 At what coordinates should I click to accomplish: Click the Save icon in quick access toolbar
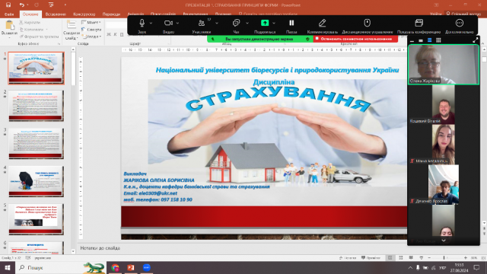8,5
